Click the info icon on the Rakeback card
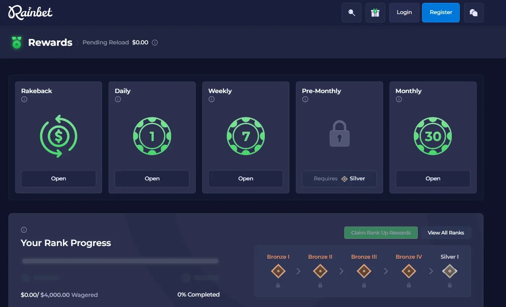Image resolution: width=506 pixels, height=307 pixels. [24, 99]
